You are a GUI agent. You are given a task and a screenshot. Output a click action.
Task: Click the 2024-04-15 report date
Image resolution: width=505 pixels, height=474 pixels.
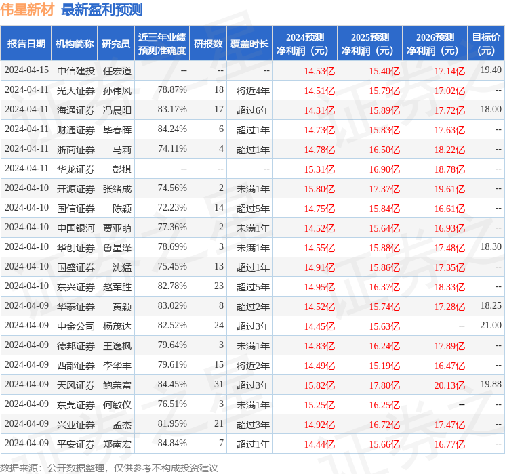[x=26, y=70]
